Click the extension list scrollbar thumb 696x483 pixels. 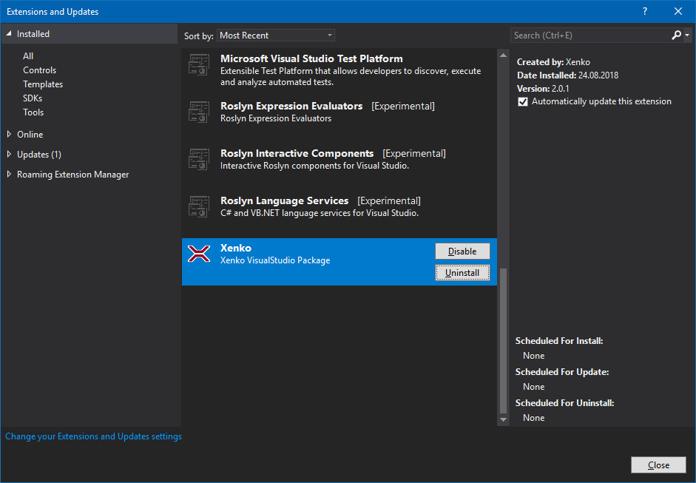click(x=503, y=340)
